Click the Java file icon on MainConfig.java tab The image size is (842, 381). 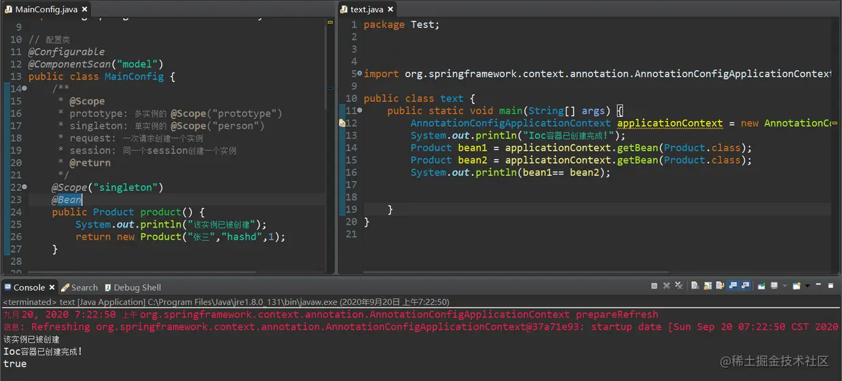point(8,10)
